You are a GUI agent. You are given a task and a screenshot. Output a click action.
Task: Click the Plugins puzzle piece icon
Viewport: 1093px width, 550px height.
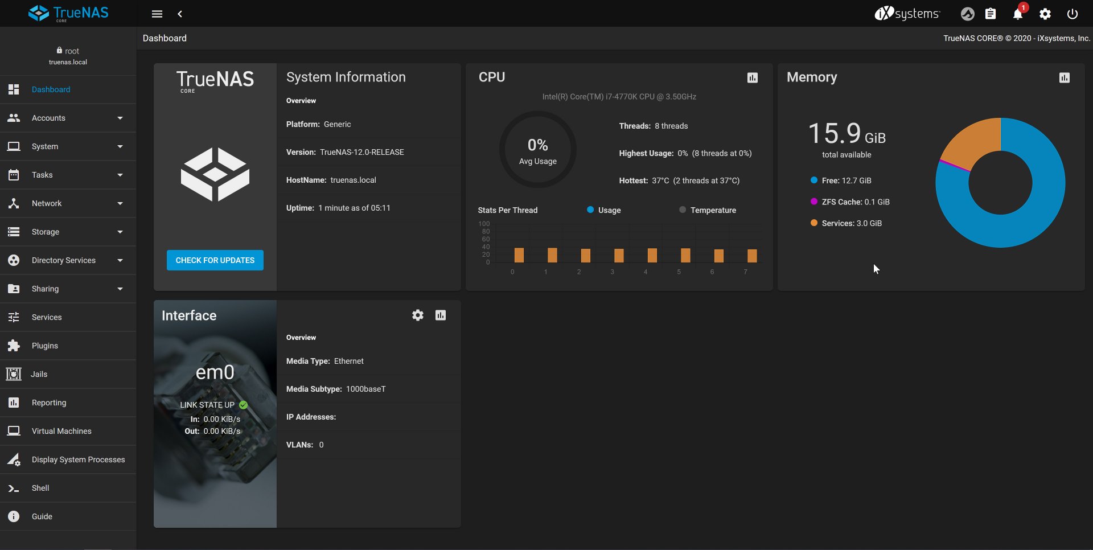14,346
